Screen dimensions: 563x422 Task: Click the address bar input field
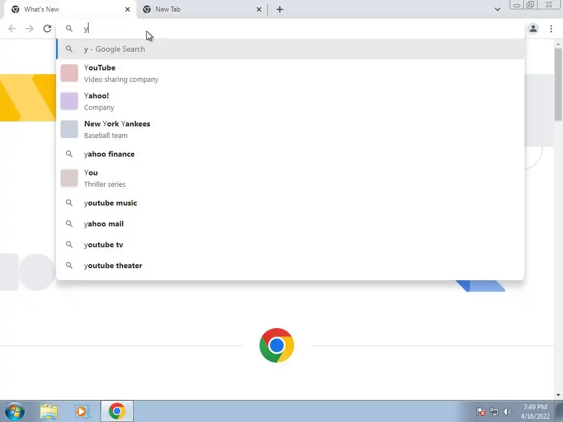[x=291, y=29]
